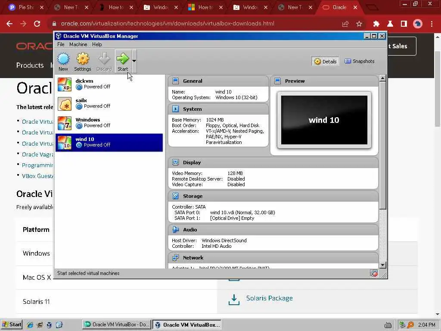Image resolution: width=441 pixels, height=331 pixels.
Task: Reload the Oracle page in Chrome
Action: [37, 24]
